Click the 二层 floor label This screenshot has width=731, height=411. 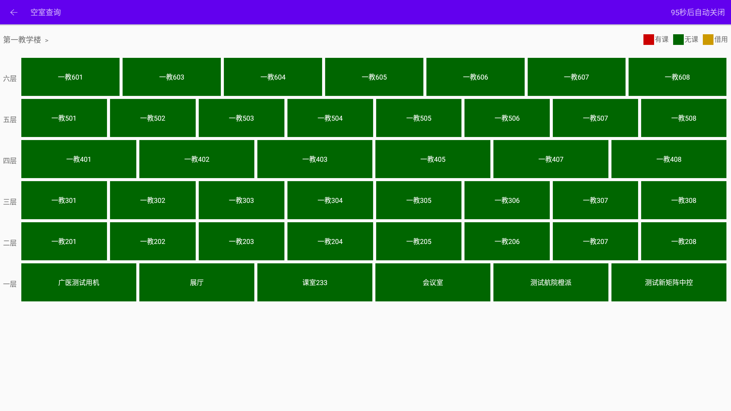[x=10, y=243]
